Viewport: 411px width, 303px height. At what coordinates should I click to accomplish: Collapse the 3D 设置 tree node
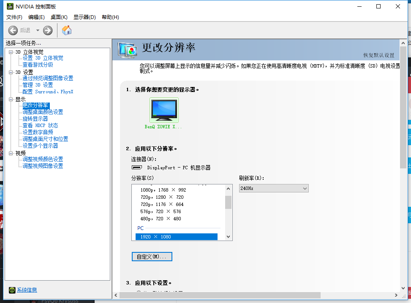click(x=11, y=72)
